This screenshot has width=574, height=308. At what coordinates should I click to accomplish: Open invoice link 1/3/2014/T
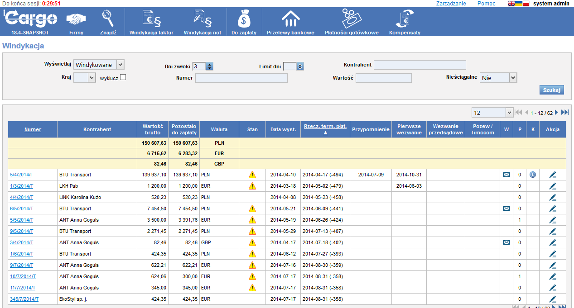pos(21,186)
